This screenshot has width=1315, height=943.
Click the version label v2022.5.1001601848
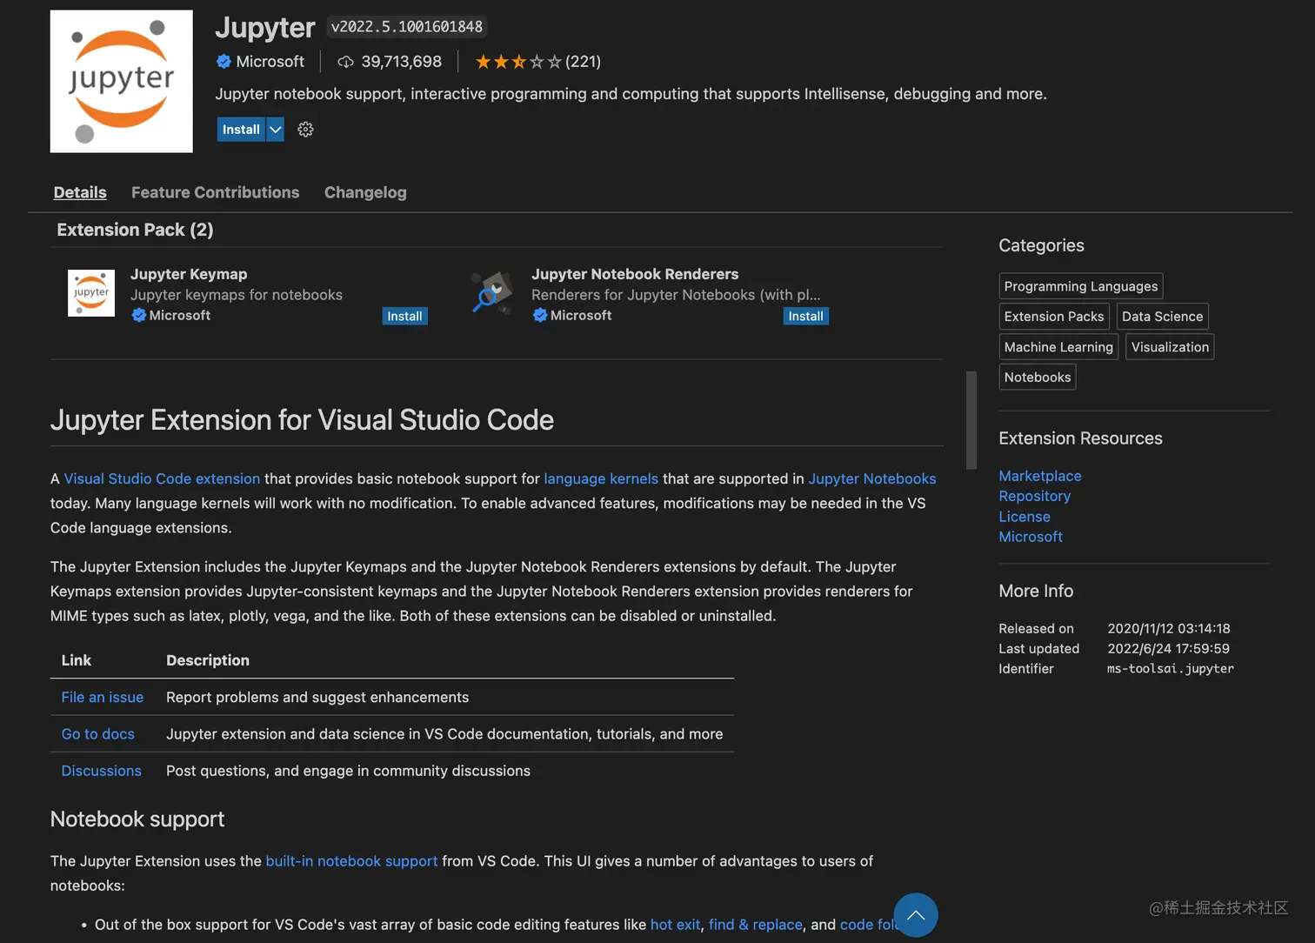[x=407, y=27]
